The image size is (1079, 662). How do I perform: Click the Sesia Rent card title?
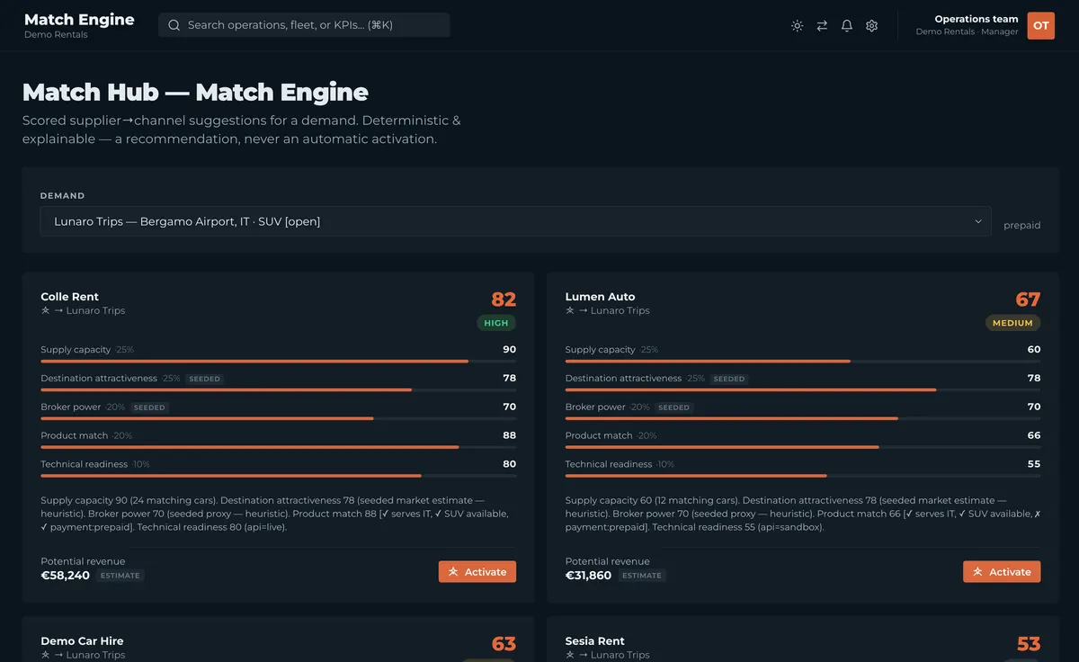pos(594,641)
